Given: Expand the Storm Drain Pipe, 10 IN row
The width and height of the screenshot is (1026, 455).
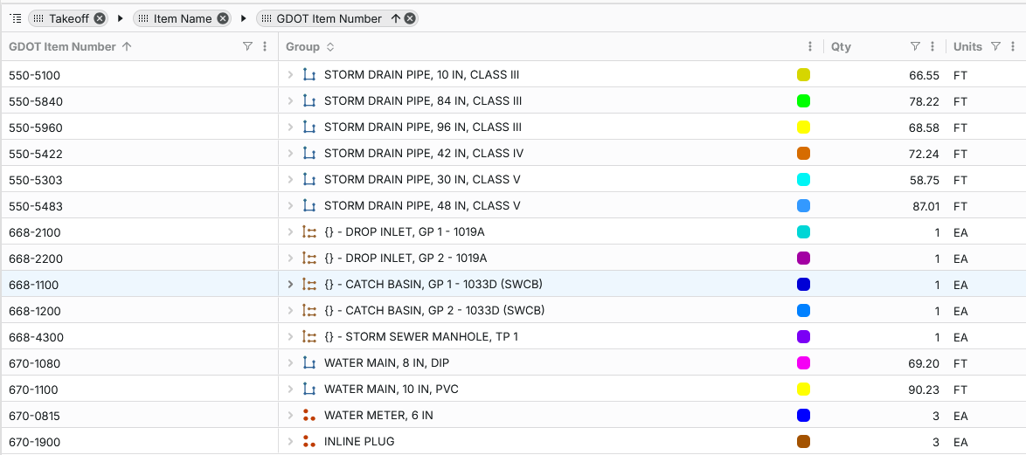Looking at the screenshot, I should click(x=290, y=75).
